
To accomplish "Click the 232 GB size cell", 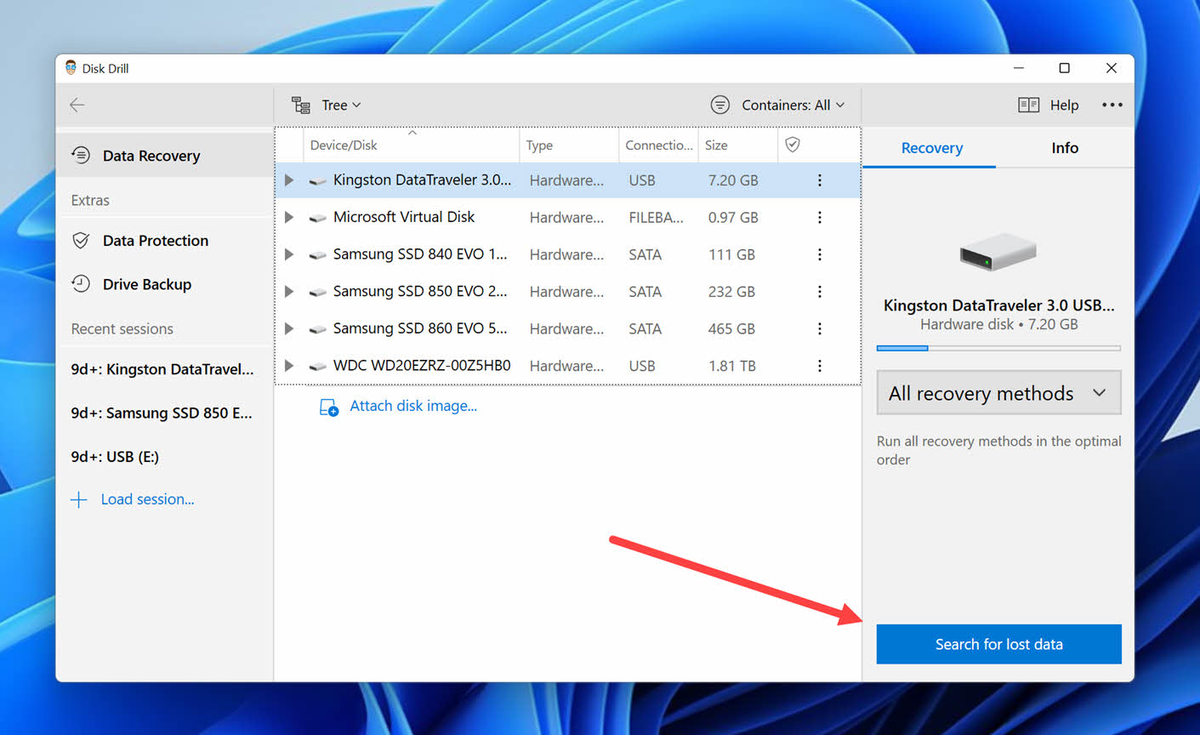I will click(731, 292).
